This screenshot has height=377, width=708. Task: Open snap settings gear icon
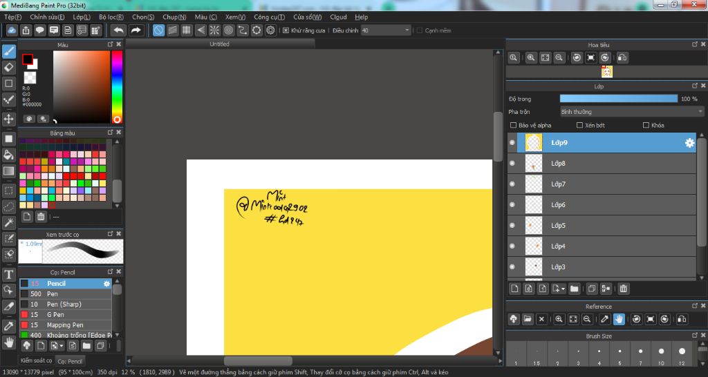[x=270, y=30]
